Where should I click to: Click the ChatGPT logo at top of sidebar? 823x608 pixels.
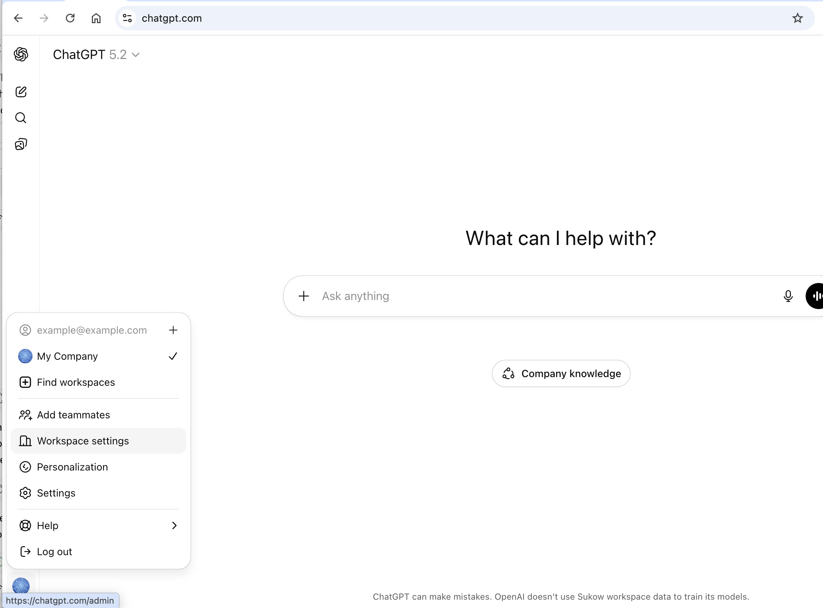[21, 54]
